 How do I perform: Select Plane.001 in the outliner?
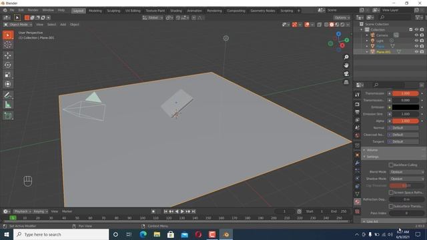click(384, 52)
